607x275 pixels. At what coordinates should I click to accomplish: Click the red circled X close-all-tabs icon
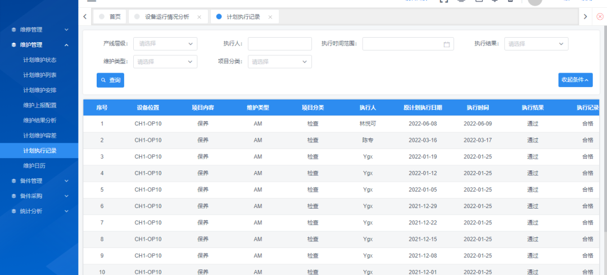pyautogui.click(x=600, y=17)
